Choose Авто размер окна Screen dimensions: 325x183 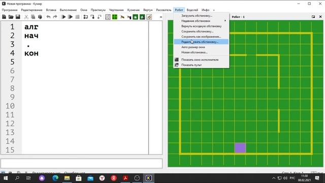[x=201, y=47]
